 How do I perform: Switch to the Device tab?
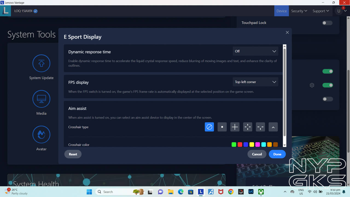[x=281, y=11]
